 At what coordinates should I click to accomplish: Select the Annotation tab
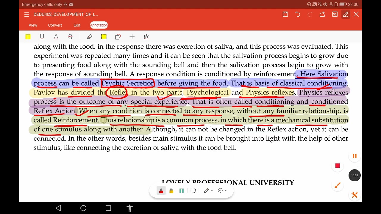pyautogui.click(x=99, y=25)
